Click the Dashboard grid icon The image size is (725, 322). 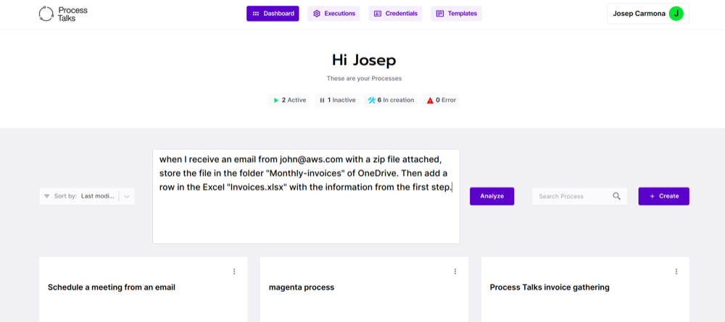(256, 14)
